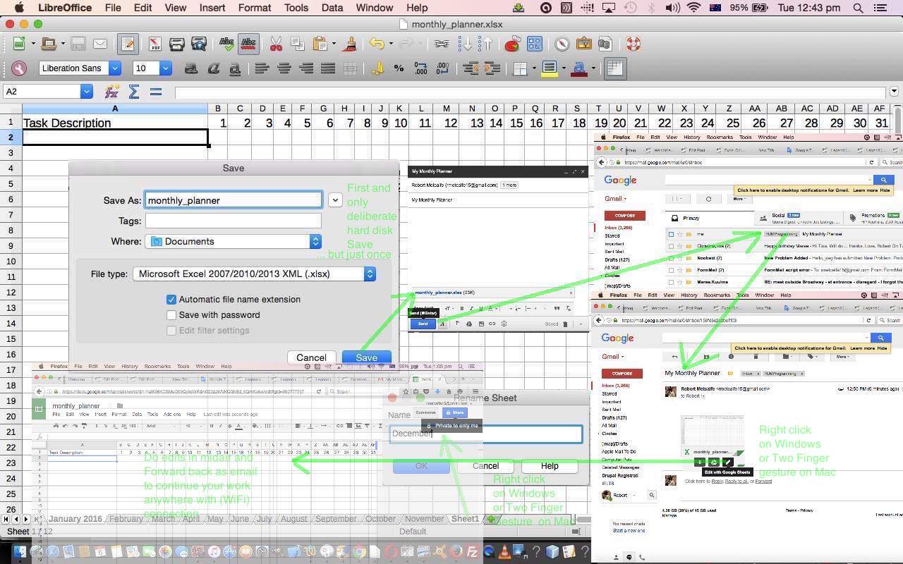Click the Currency number format icon
The image size is (903, 564).
(377, 68)
